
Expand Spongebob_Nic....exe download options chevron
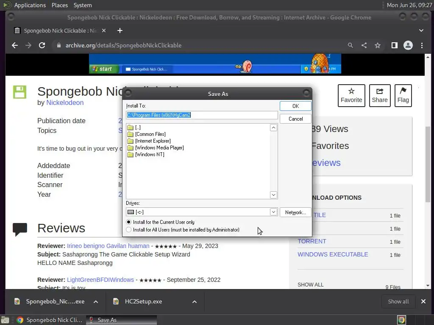pos(96,302)
